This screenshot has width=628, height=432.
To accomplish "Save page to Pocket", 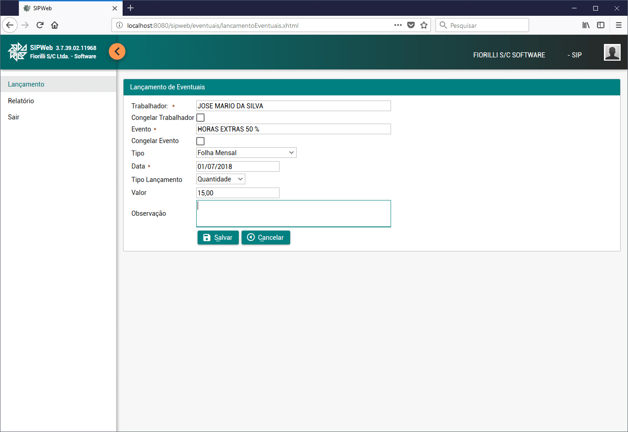I will pos(410,25).
